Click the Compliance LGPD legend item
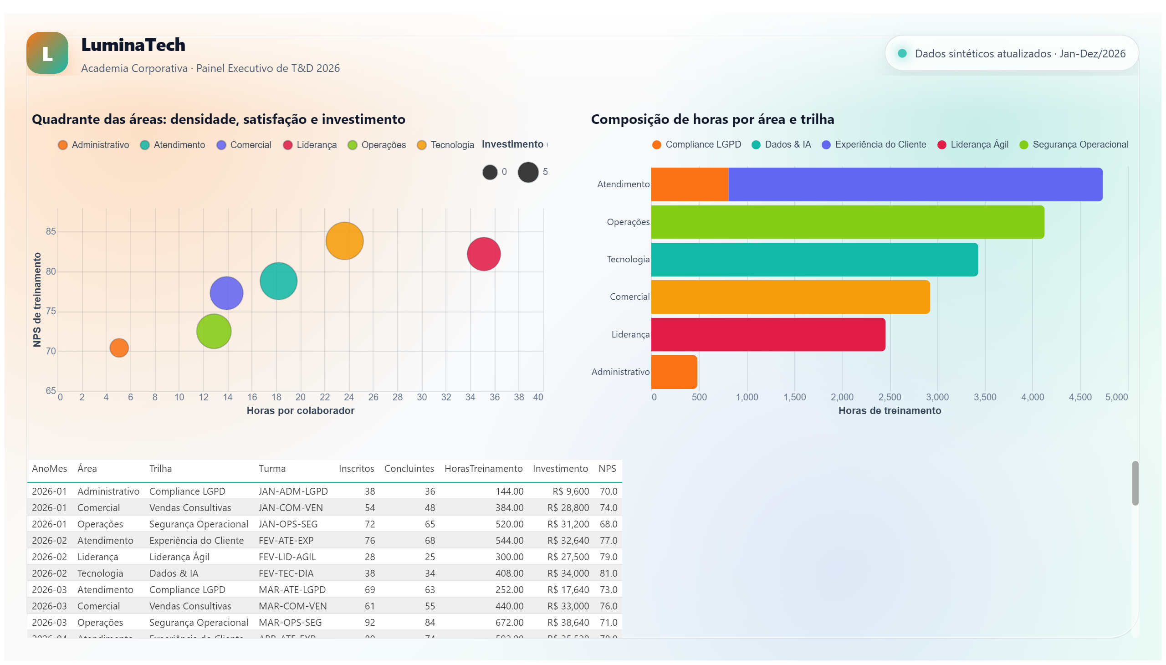 click(696, 145)
